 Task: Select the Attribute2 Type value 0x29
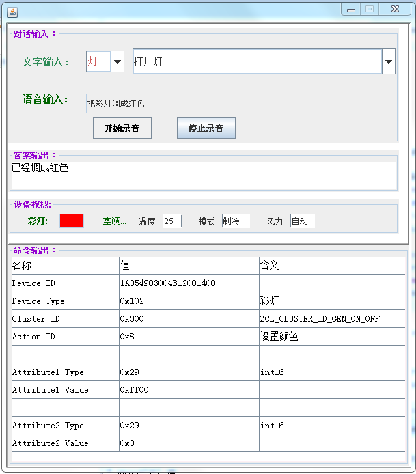[x=189, y=426]
